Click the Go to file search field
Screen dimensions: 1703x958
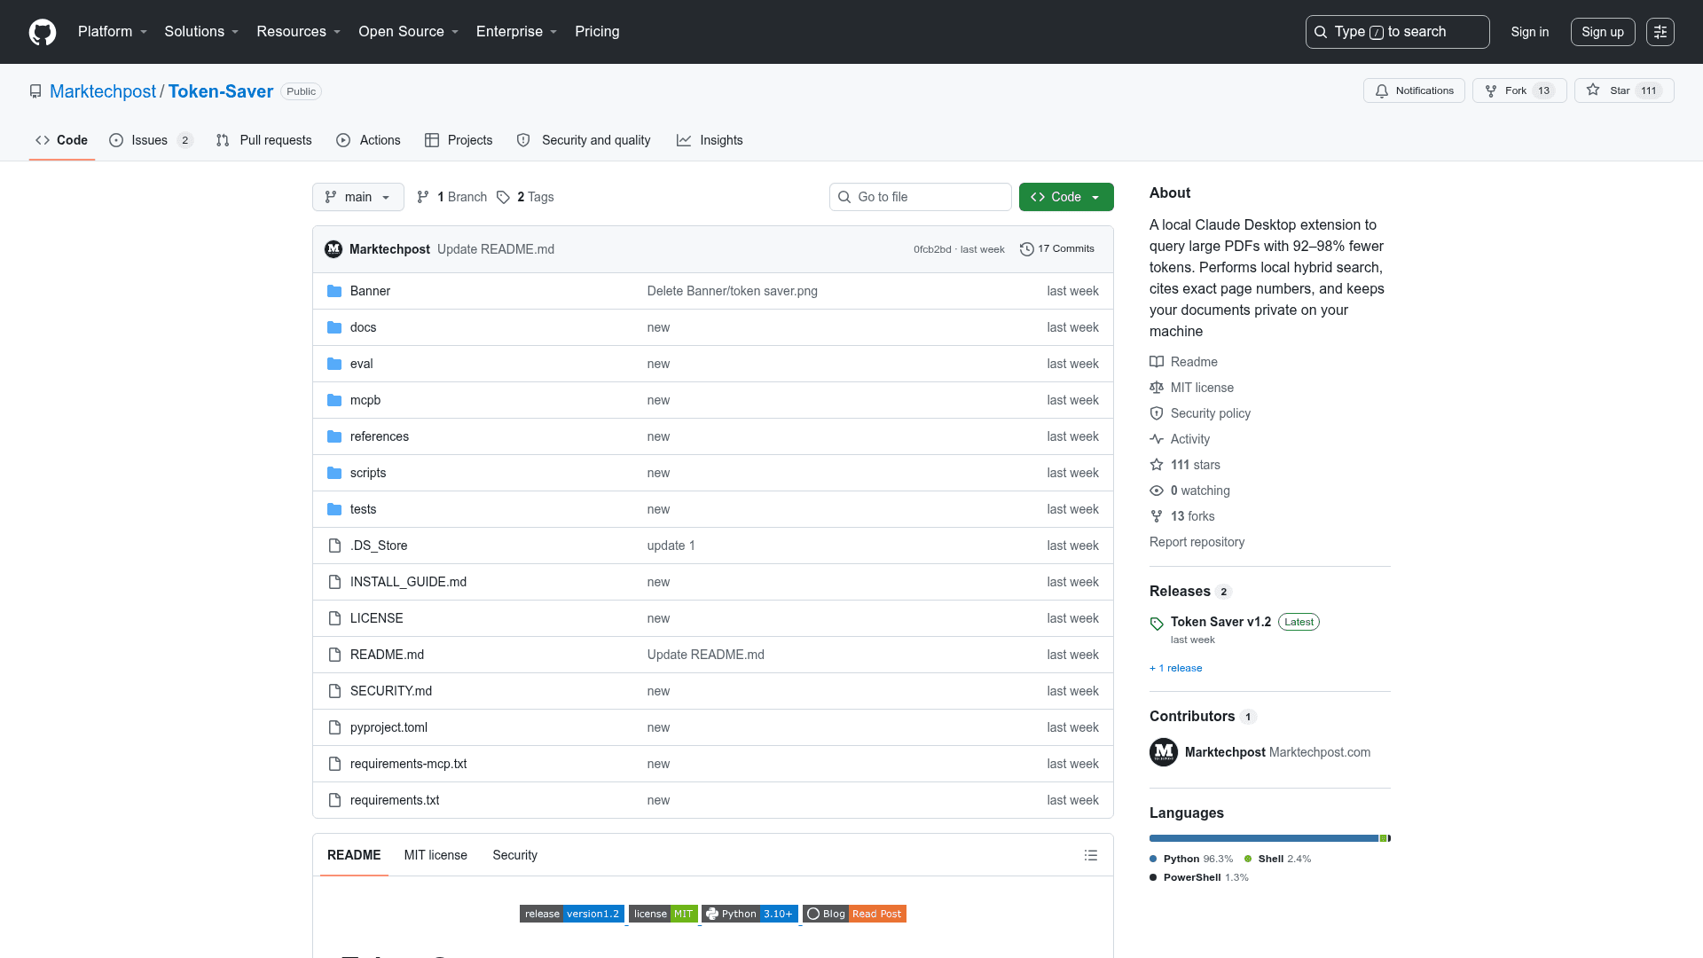920,197
